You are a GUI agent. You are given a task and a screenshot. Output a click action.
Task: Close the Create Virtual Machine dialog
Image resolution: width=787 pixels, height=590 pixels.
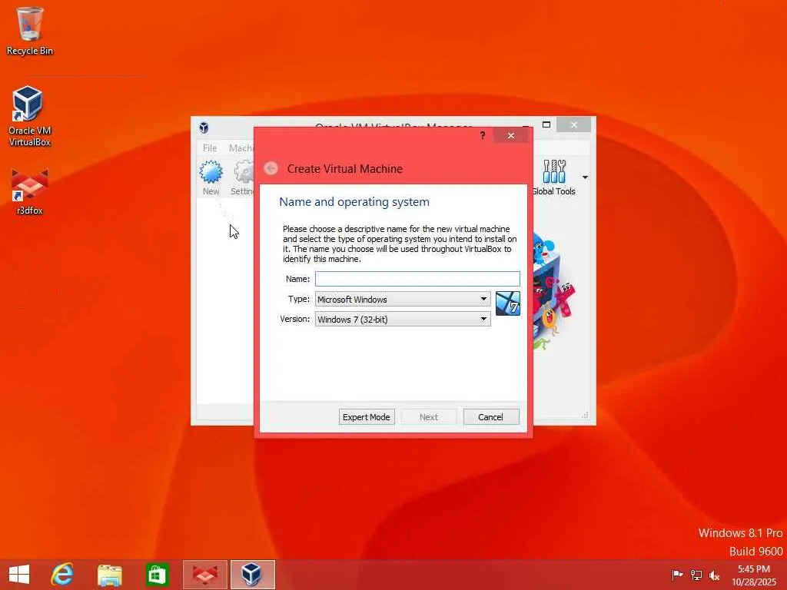(510, 135)
